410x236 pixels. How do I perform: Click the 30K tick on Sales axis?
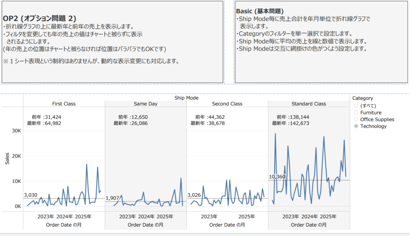16,131
